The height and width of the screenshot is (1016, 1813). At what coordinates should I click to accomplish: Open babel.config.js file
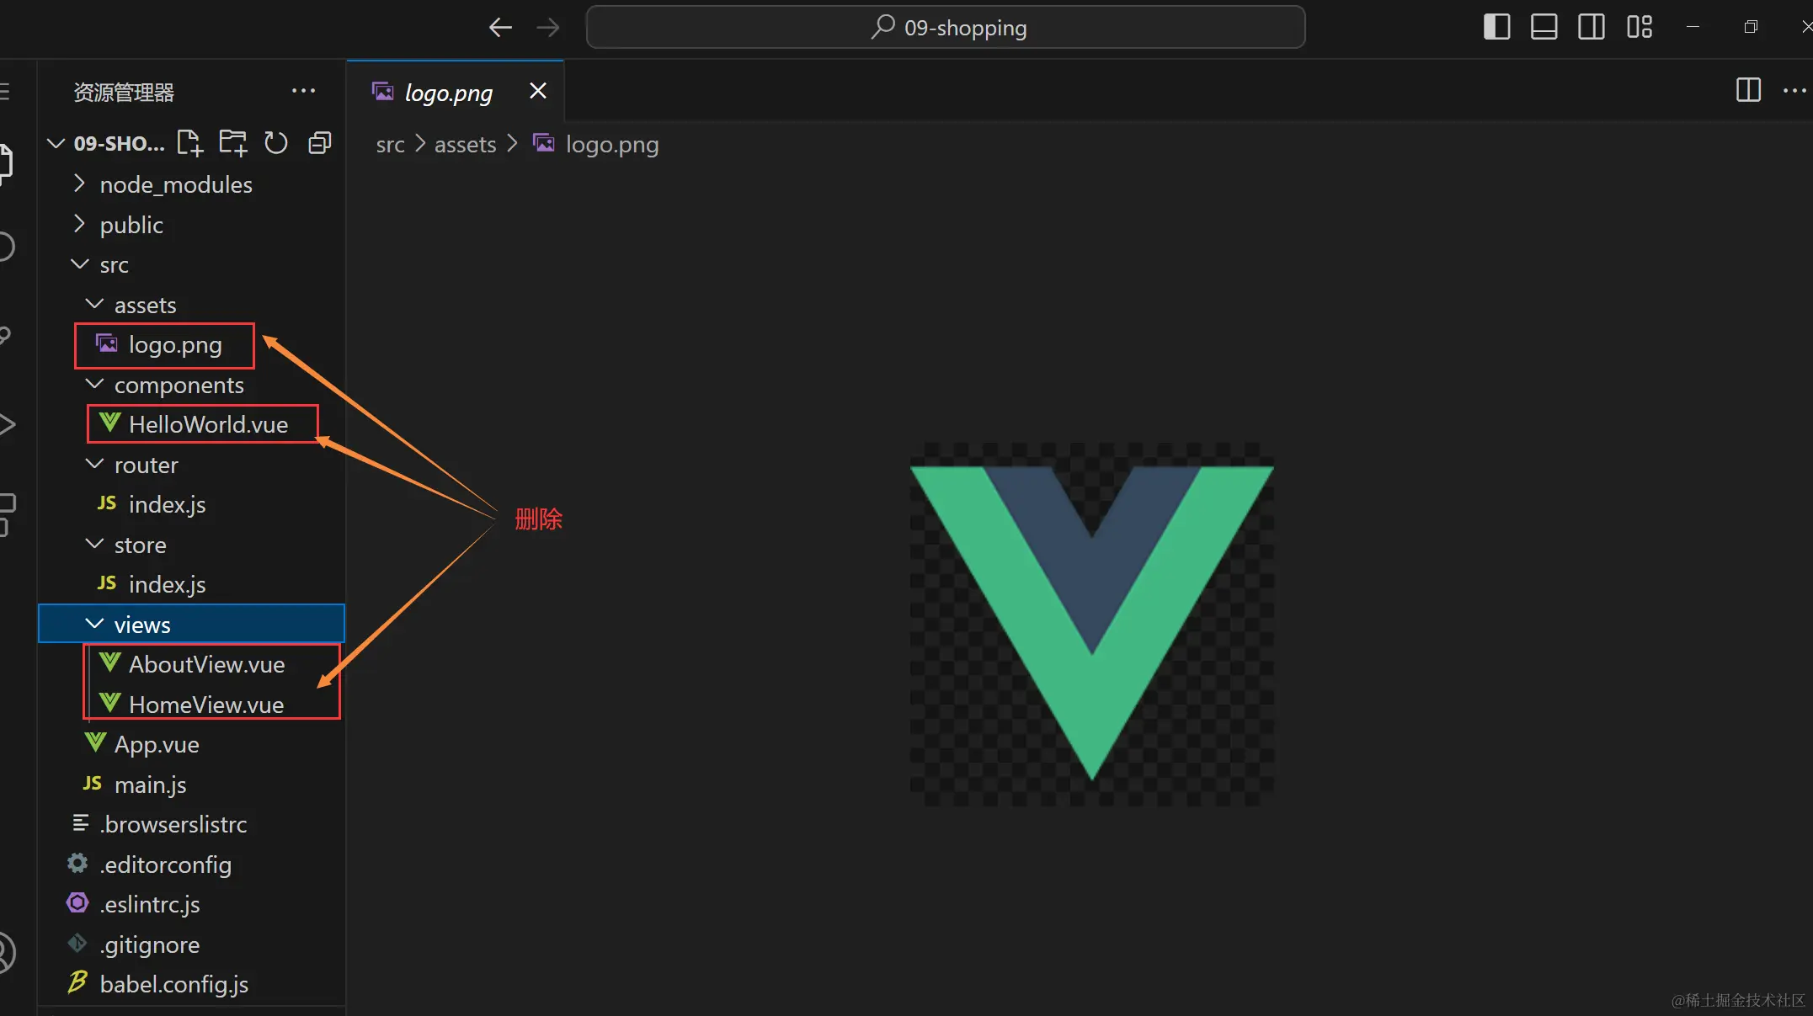[x=191, y=984]
